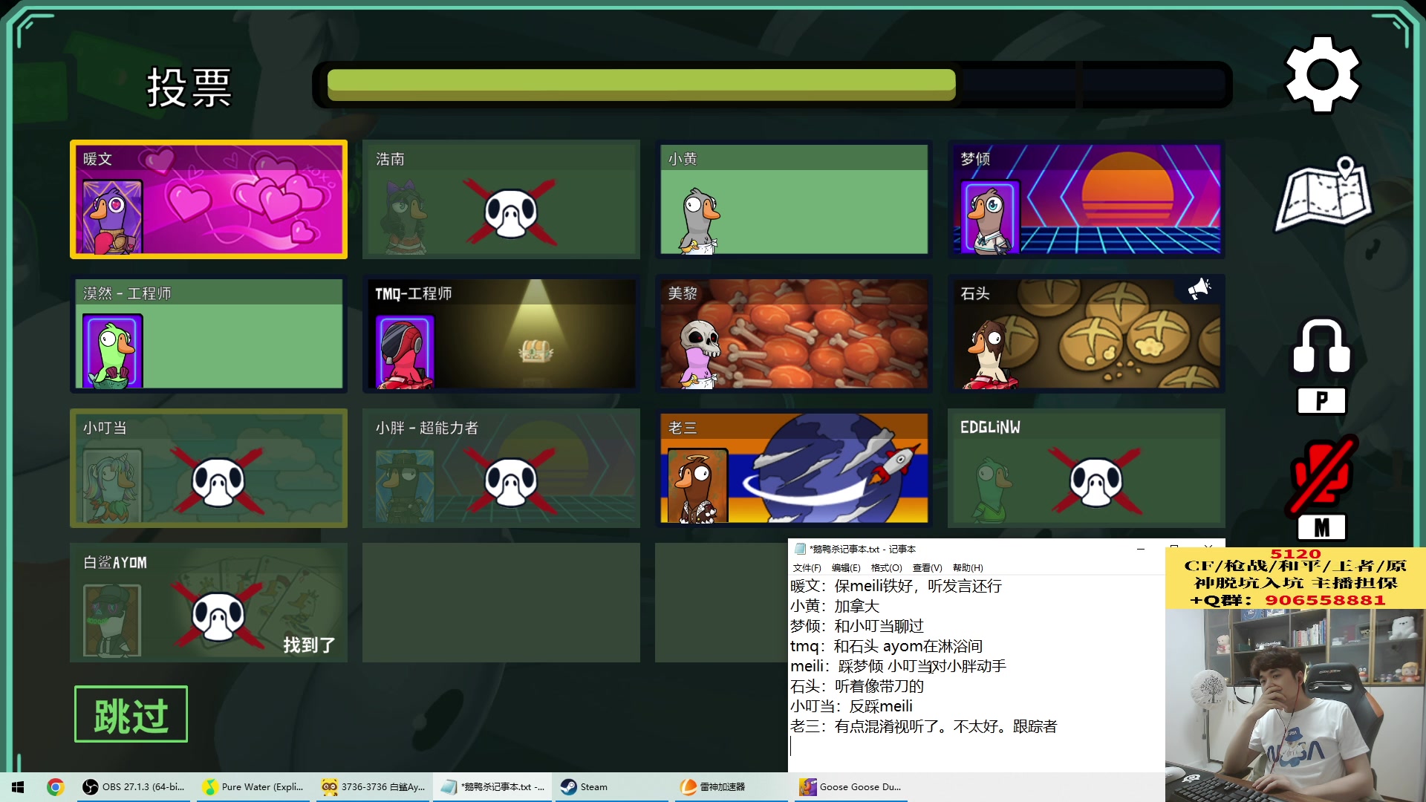This screenshot has width=1426, height=802.
Task: Click 老三's brown duck avatar
Action: (x=697, y=486)
